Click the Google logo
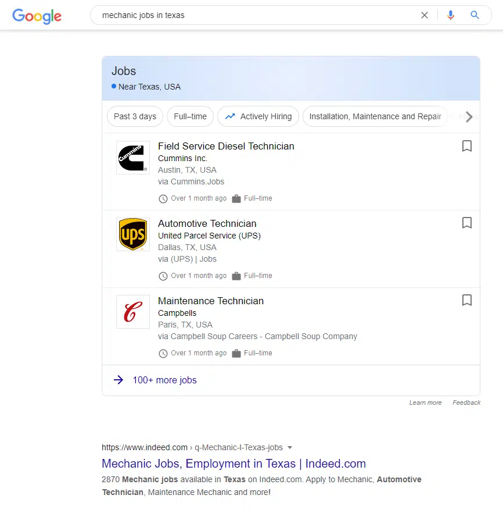The height and width of the screenshot is (520, 503). click(37, 16)
